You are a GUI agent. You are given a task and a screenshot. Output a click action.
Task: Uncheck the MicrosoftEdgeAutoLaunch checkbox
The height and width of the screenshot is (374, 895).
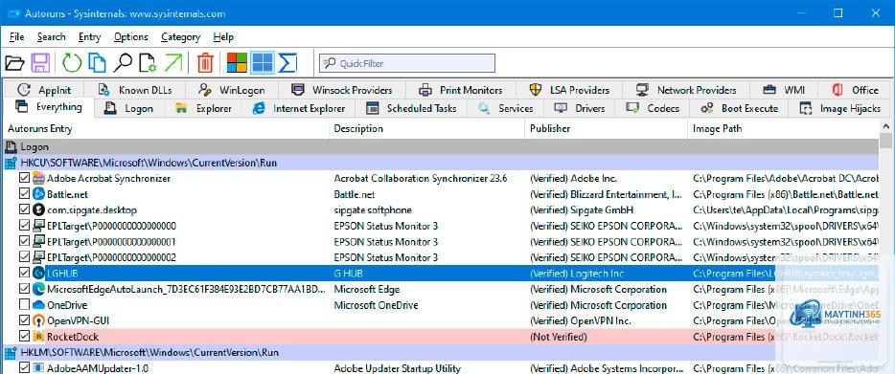(x=24, y=289)
